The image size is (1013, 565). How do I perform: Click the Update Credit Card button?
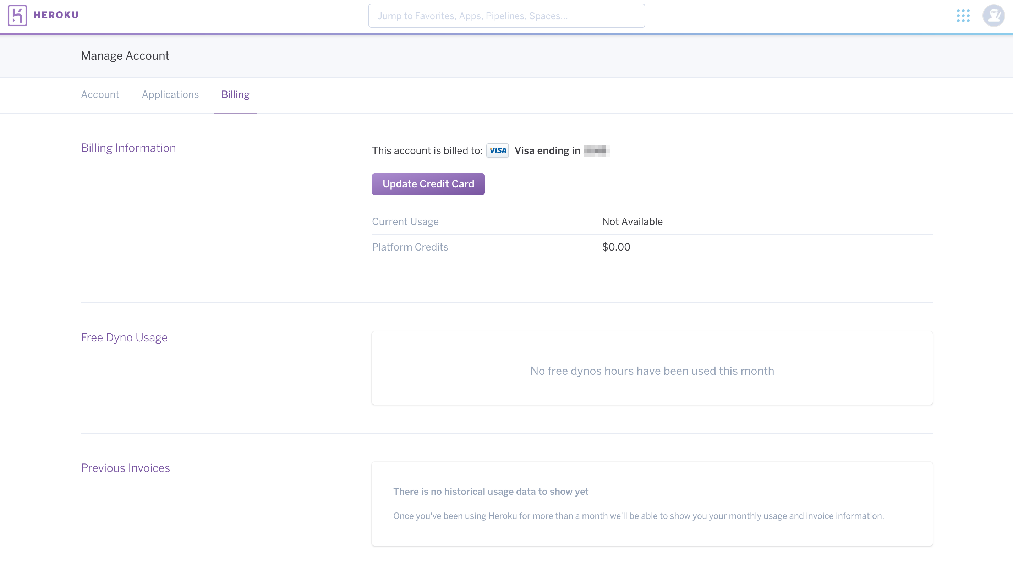pos(428,184)
